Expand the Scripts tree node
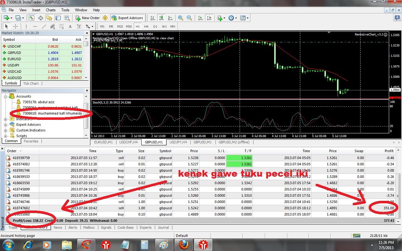The image size is (402, 251). (x=5, y=136)
